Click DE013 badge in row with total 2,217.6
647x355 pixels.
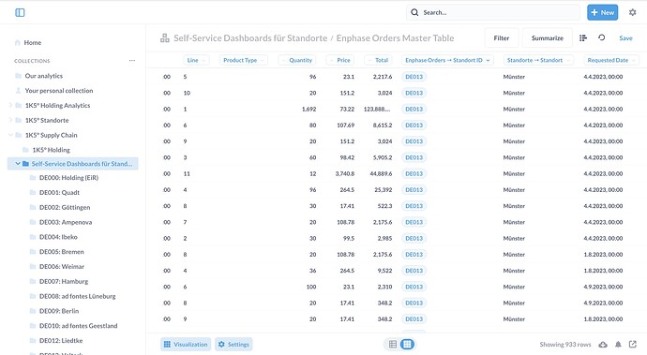[x=414, y=77]
